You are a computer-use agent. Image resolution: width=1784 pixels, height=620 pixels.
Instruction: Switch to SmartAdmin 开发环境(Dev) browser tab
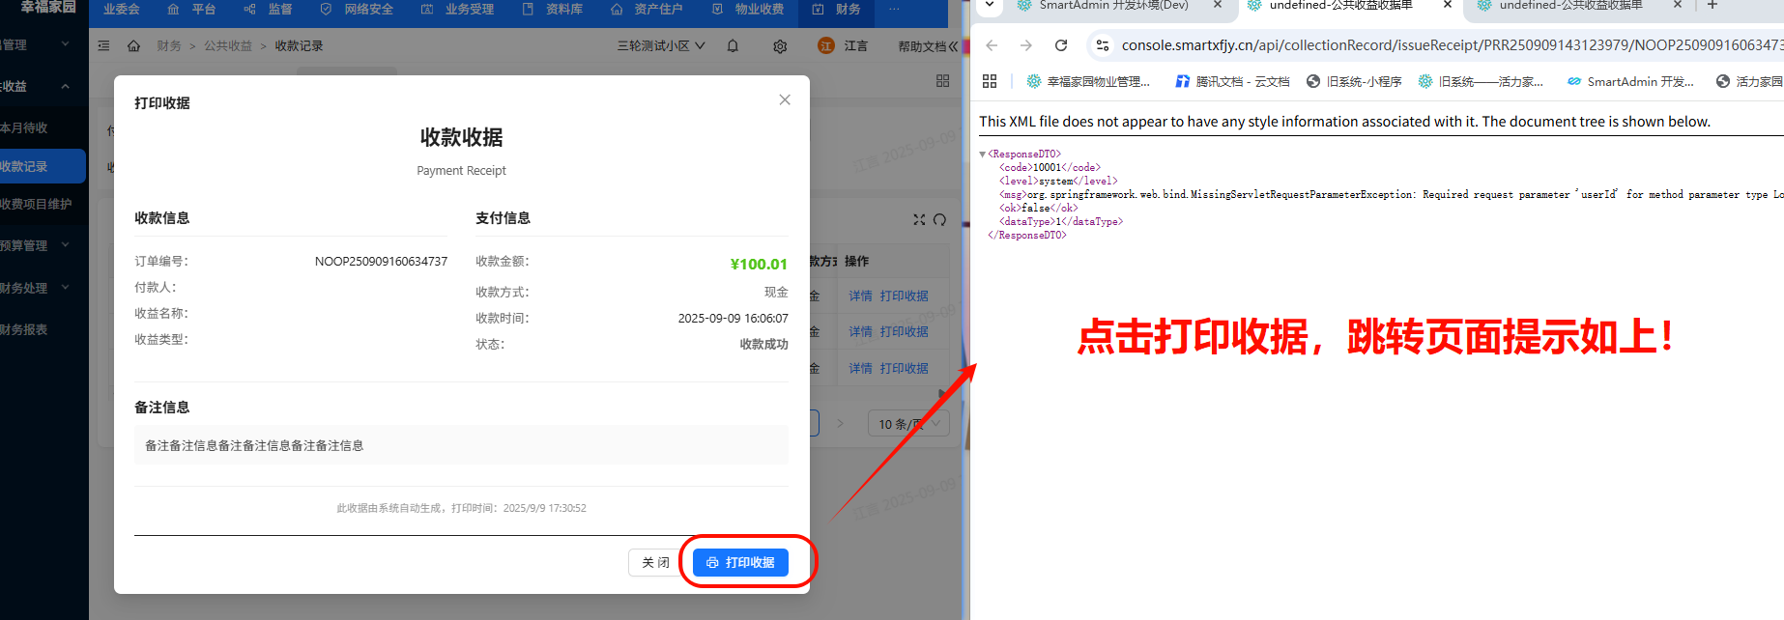pos(1113,6)
